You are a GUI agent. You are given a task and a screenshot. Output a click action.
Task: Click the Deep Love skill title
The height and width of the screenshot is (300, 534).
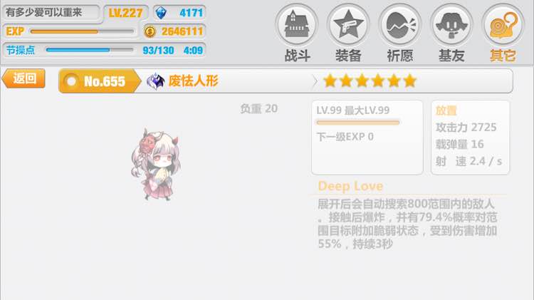[x=350, y=186]
